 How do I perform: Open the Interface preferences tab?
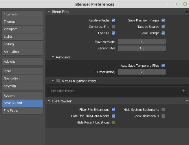point(22,14)
